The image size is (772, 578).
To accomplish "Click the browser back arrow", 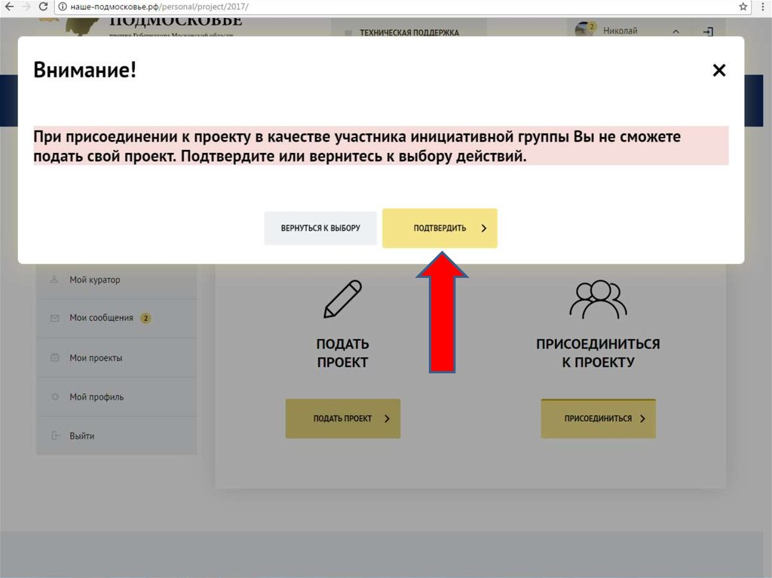I will click(9, 7).
